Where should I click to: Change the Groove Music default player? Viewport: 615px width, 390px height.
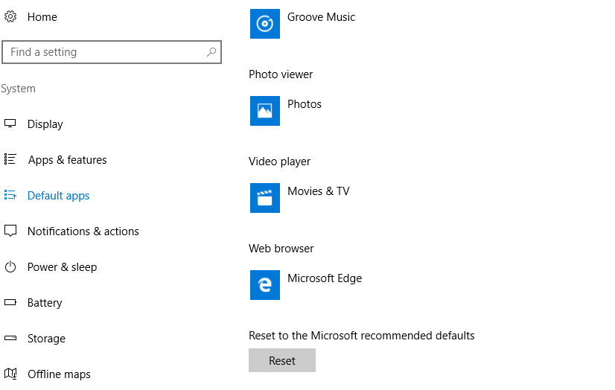(321, 17)
